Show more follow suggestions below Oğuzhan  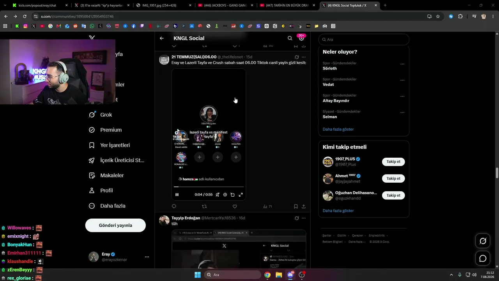[x=338, y=211]
